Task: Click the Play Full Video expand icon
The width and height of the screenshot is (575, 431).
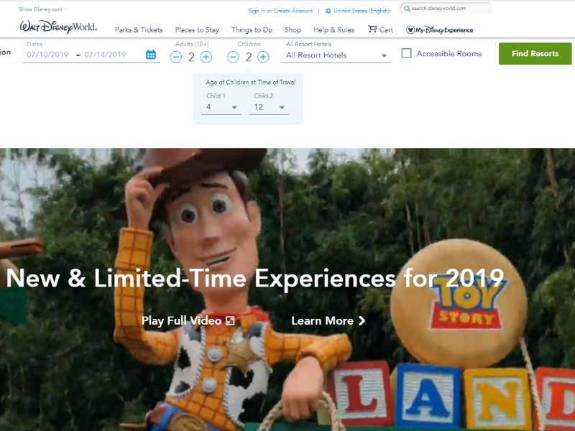Action: point(230,321)
